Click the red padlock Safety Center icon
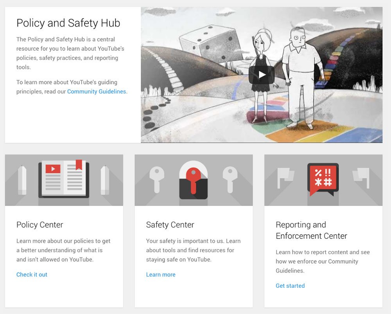The image size is (391, 314). pos(194,180)
